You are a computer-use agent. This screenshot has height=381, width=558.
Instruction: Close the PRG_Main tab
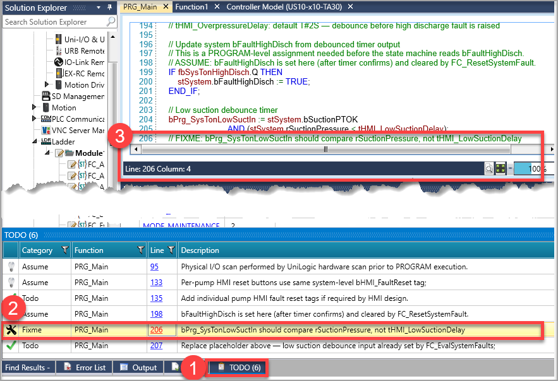pyautogui.click(x=166, y=7)
